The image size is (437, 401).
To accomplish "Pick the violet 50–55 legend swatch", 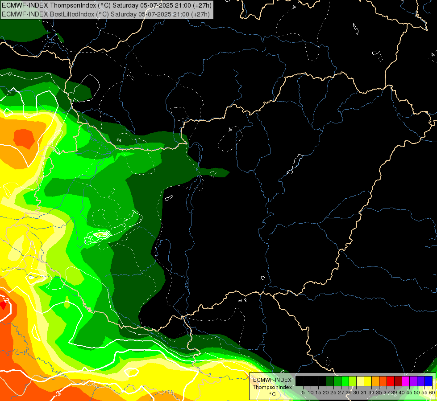I will coord(421,381).
